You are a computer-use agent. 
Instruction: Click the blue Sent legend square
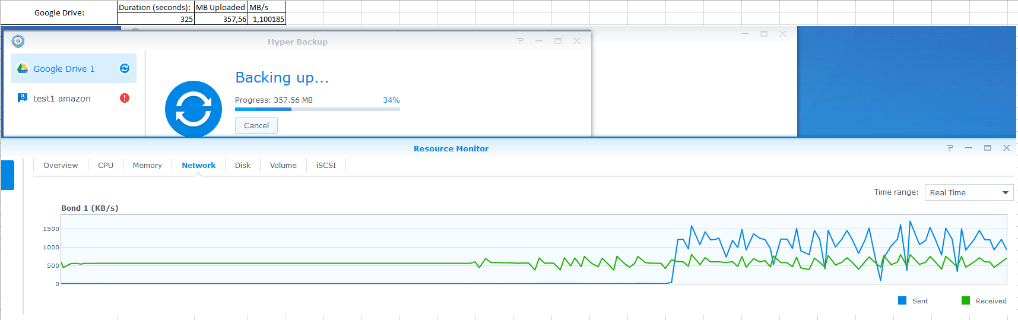click(x=902, y=300)
